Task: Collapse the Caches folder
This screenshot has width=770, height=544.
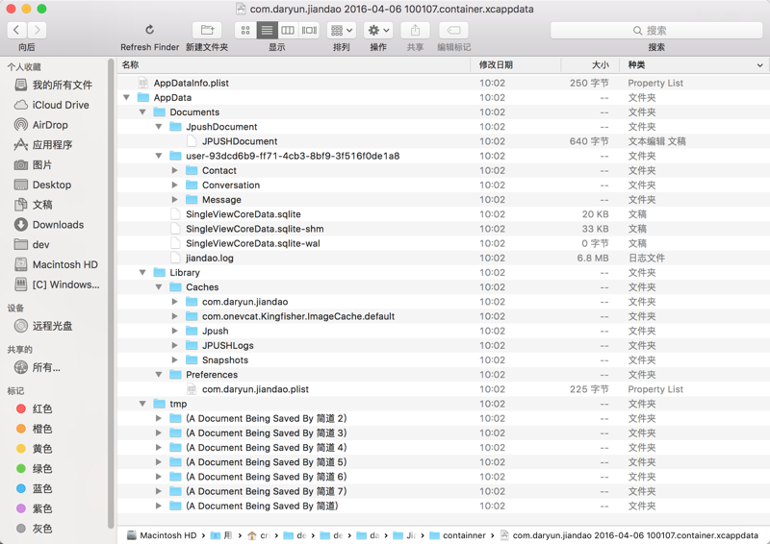Action: (x=159, y=287)
